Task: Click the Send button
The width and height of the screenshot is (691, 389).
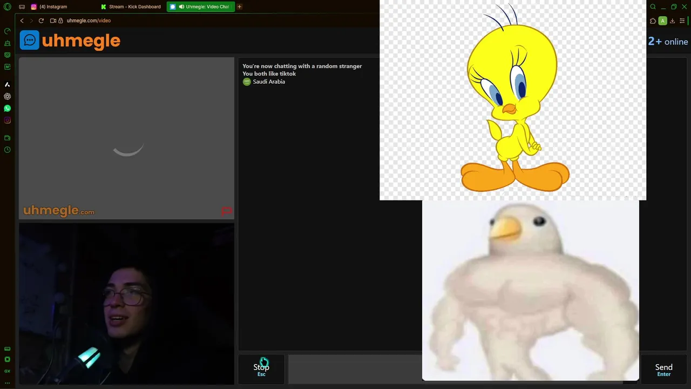Action: (663, 370)
